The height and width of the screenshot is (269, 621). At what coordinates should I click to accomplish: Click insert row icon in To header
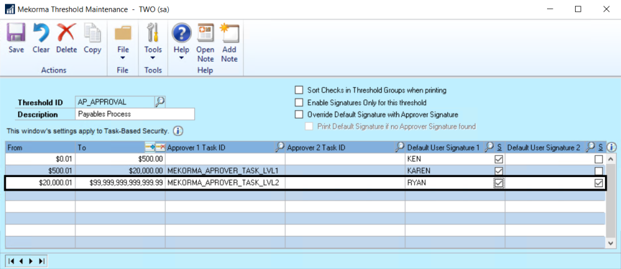coord(150,147)
